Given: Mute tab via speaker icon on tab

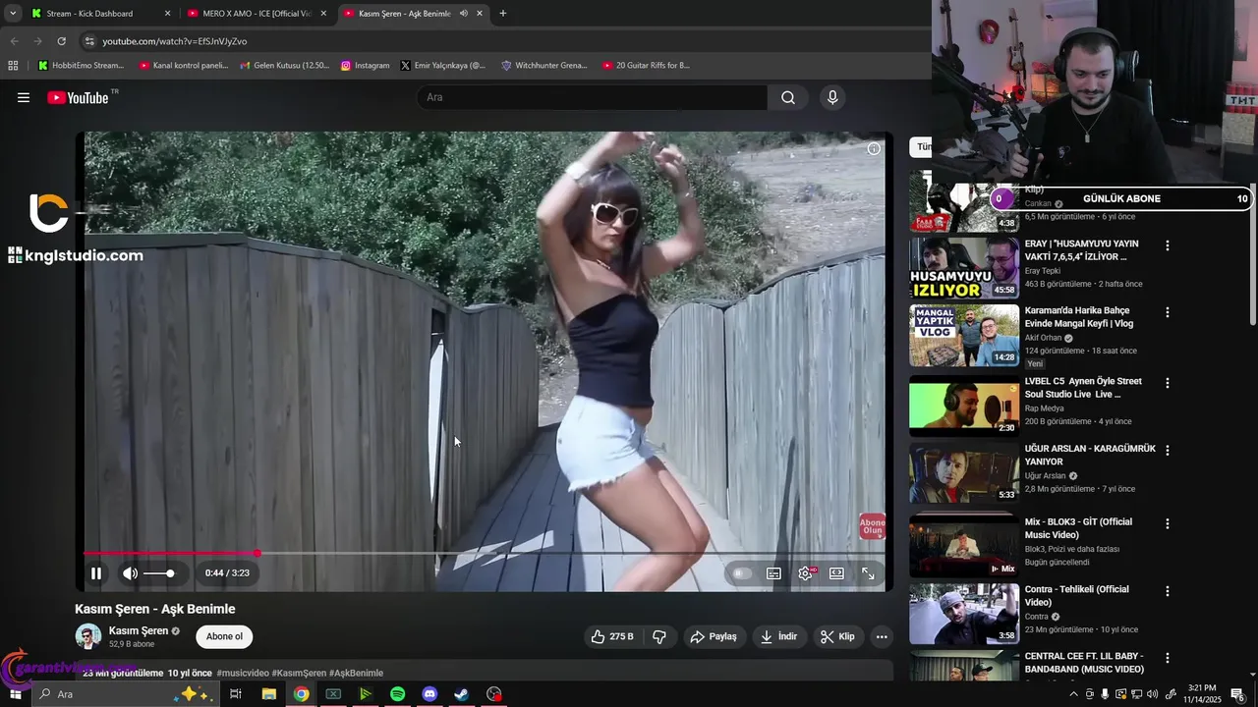Looking at the screenshot, I should pyautogui.click(x=463, y=14).
